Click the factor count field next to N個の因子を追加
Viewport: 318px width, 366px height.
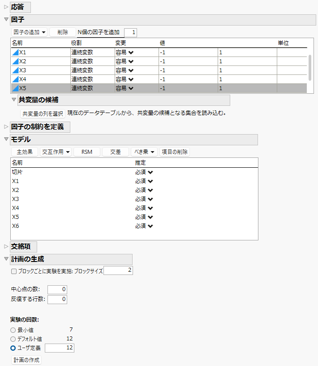tap(130, 32)
